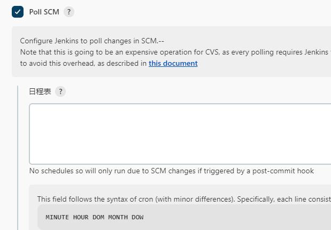Click the Poll SCM label text
Screen dimensions: 331x230
coord(44,12)
